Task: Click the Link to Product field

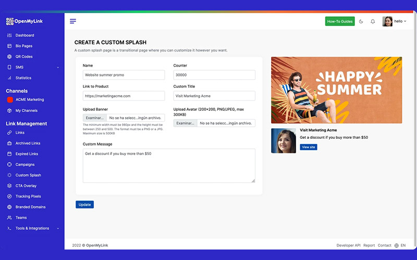Action: (x=124, y=96)
